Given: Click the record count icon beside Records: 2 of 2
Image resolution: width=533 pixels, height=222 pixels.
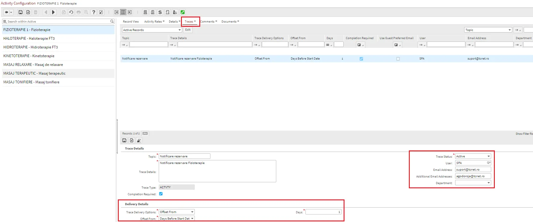Looking at the screenshot, I should tap(145, 134).
